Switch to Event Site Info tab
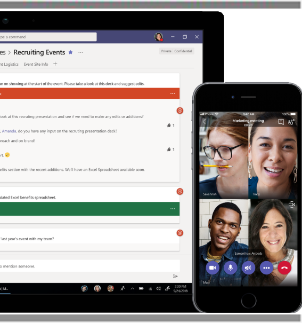Screen dimensions: 302x323 [x=36, y=64]
